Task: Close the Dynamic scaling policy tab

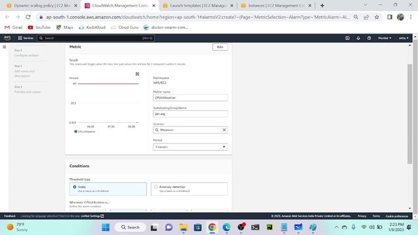Action: coord(76,6)
